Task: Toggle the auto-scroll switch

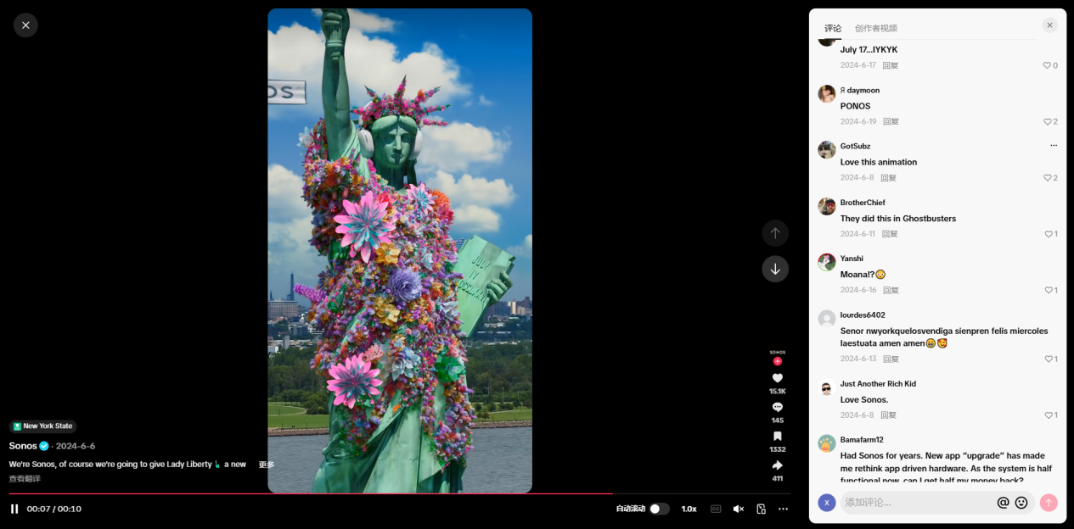Action: [659, 509]
